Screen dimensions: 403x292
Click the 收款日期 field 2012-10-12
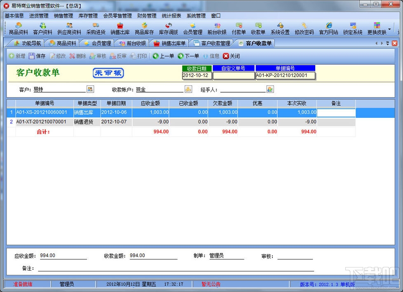tap(197, 75)
